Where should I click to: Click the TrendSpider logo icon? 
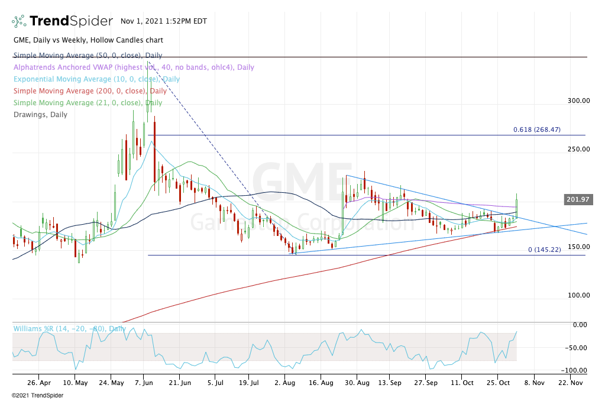pos(19,21)
